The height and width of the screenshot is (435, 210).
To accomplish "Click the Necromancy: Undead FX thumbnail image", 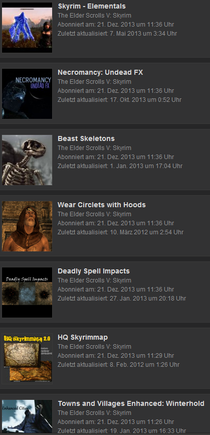I will pyautogui.click(x=27, y=94).
